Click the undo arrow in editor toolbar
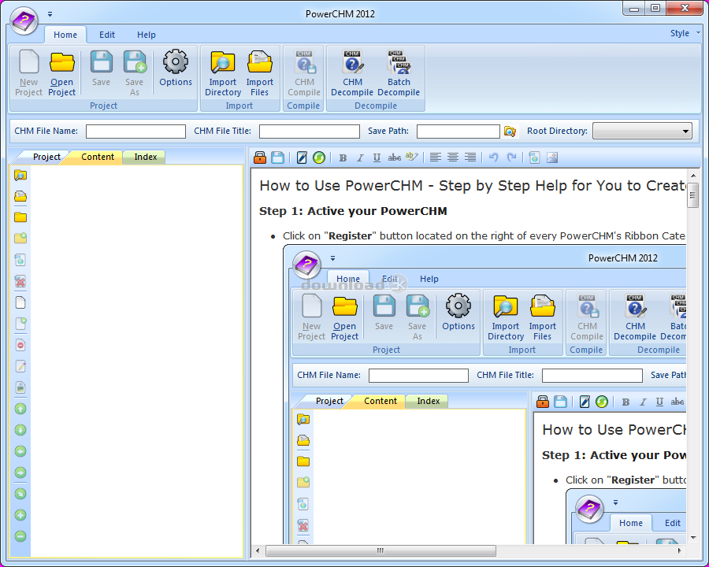This screenshot has width=709, height=567. [494, 157]
